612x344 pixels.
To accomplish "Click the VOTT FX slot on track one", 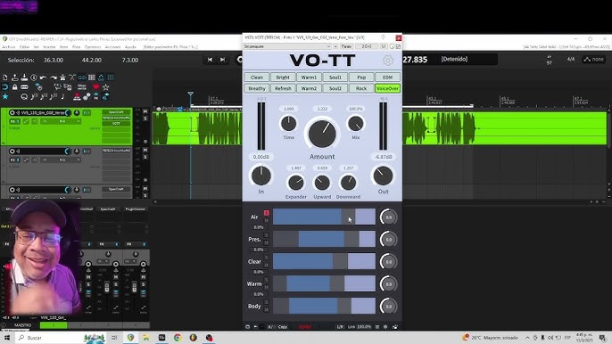I will 116,123.
